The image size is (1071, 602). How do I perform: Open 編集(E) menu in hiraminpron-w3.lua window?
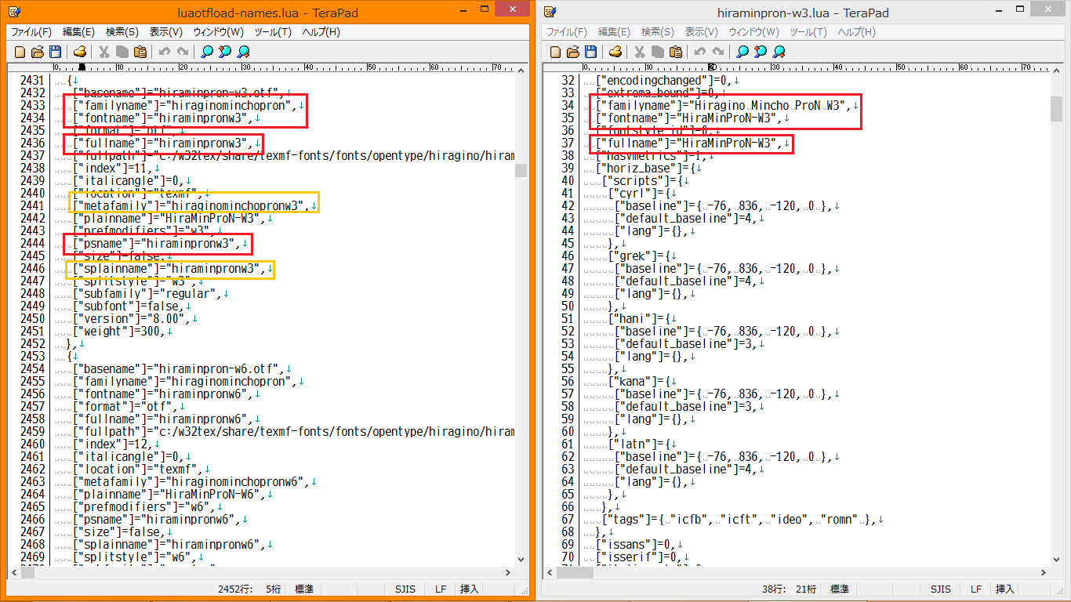coord(614,32)
